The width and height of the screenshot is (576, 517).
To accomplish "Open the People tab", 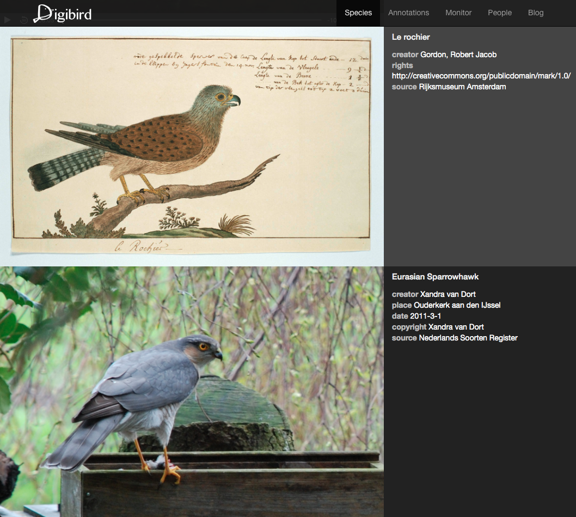I will tap(500, 13).
